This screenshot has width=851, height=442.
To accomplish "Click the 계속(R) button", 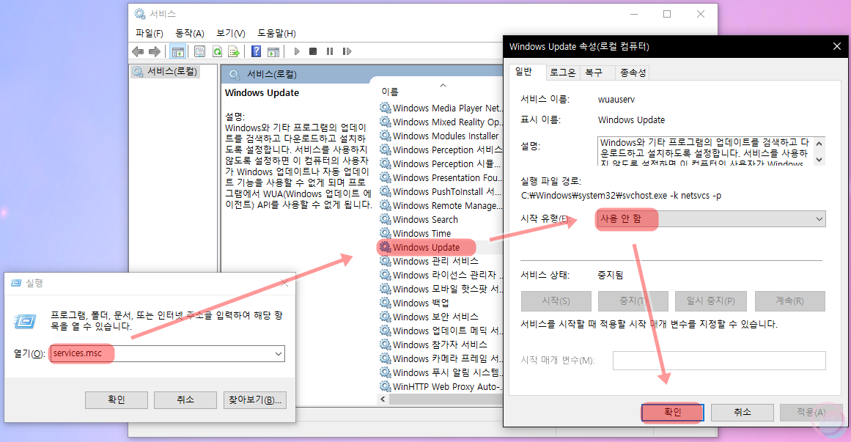I will [789, 301].
